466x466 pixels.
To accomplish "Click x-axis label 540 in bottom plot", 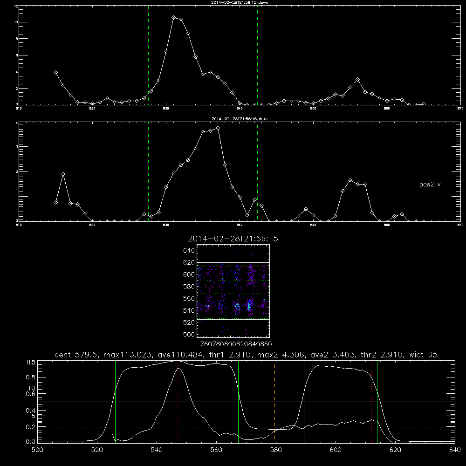I will click(x=157, y=450).
